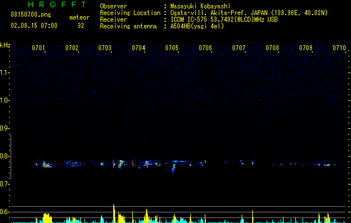This screenshot has width=351, height=223.
Task: Click the 0706 time marker
Action: 205,48
